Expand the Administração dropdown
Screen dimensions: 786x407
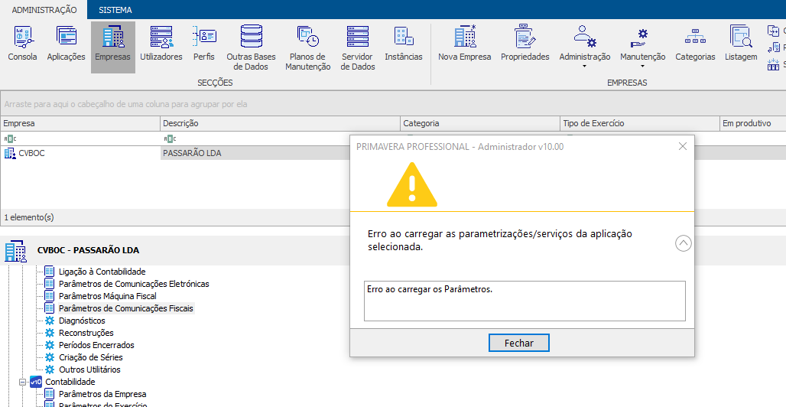coord(584,47)
